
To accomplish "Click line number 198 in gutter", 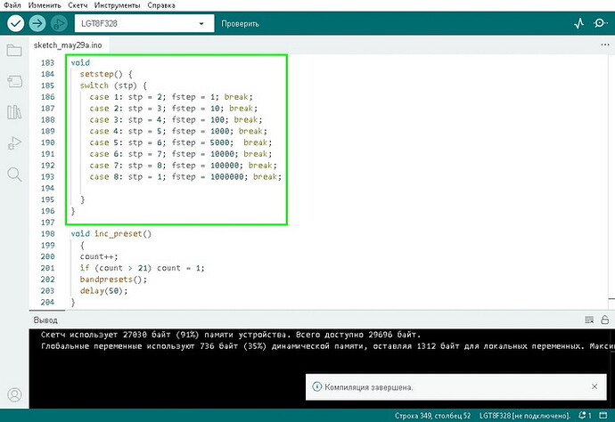I will 47,234.
